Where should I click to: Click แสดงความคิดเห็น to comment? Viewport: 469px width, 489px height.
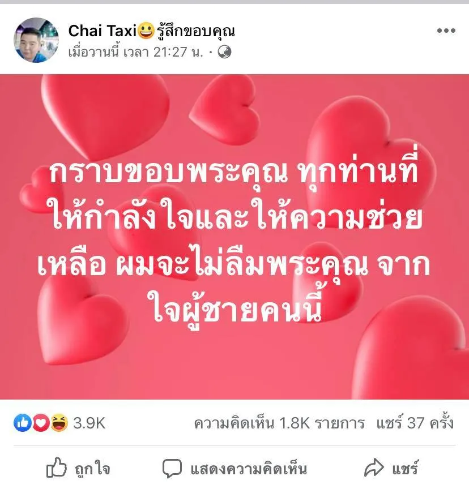249,469
